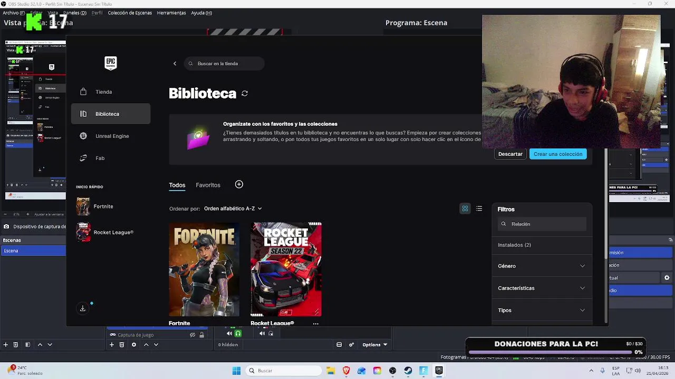Click the Buscar en la tienda field

[x=224, y=64]
